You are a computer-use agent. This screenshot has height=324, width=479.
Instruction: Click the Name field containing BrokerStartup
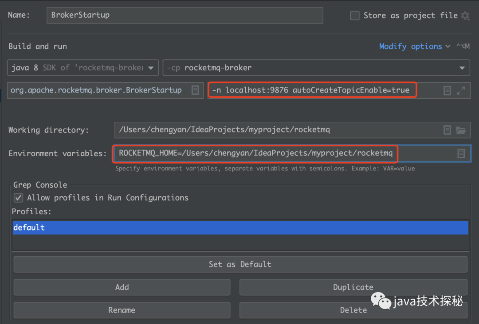185,15
